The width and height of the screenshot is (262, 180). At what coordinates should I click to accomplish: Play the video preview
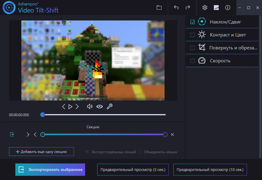click(x=70, y=107)
